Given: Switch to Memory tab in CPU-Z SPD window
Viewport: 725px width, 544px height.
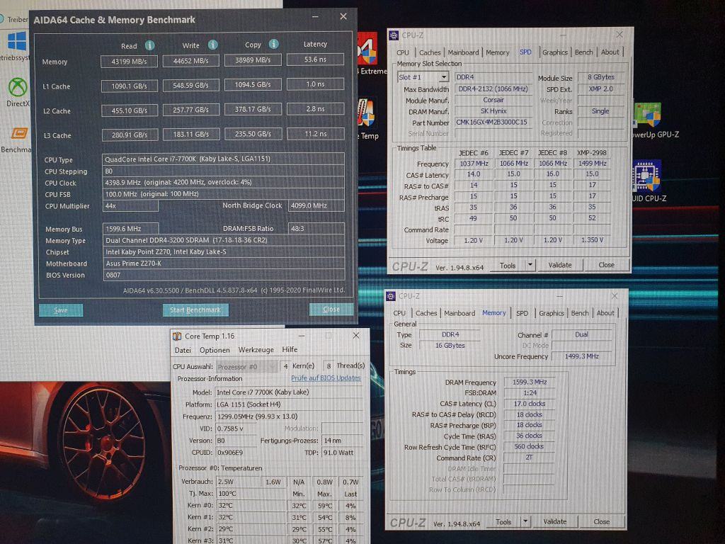Looking at the screenshot, I should (x=498, y=52).
